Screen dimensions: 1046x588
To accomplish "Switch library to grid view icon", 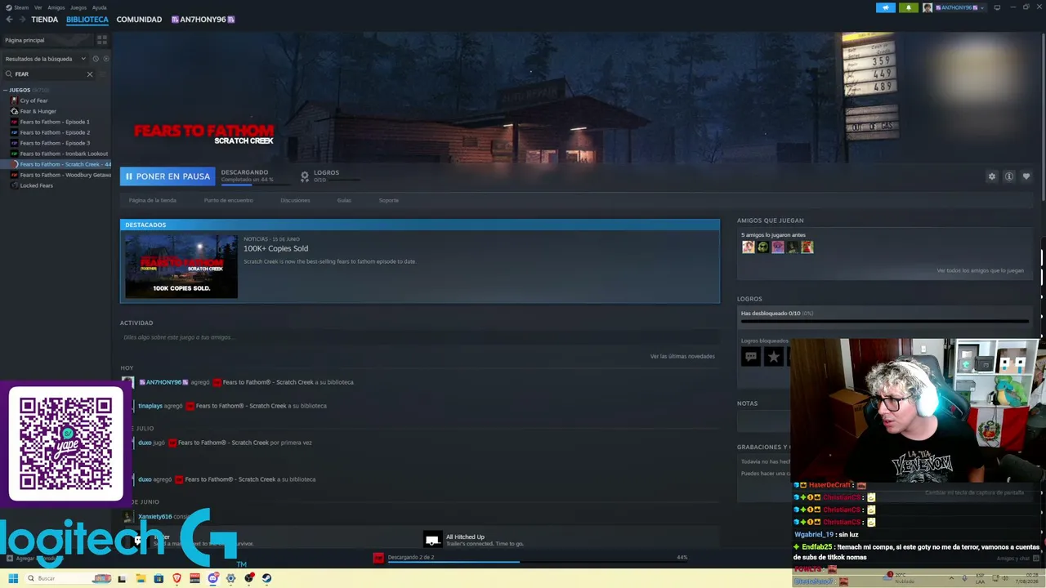I will coord(102,39).
